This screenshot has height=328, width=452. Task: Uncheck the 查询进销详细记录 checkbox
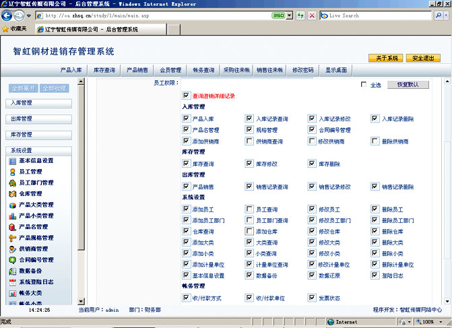point(187,96)
